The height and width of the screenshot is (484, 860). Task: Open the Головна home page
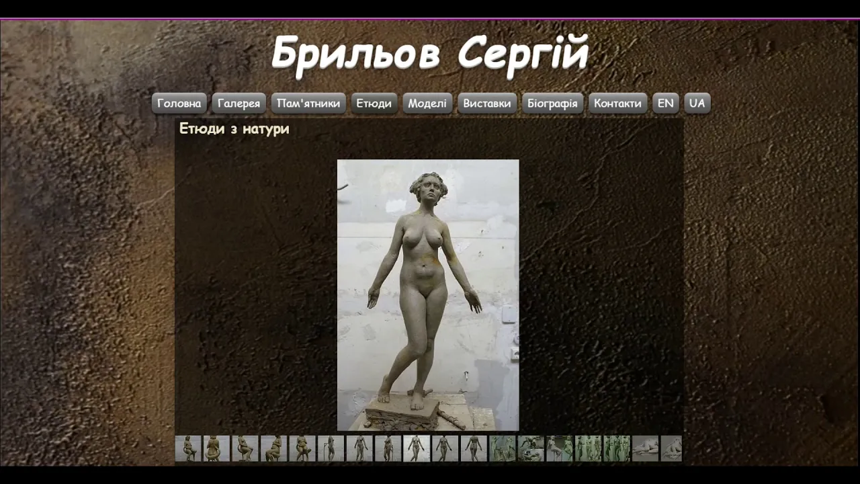(179, 104)
